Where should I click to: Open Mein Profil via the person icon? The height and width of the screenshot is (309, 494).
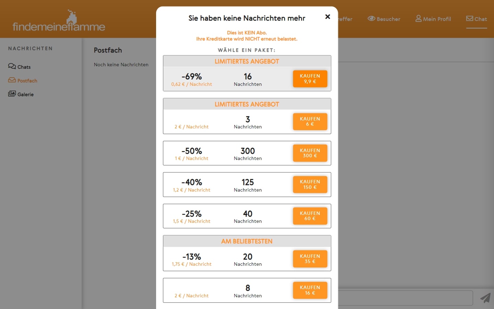(x=418, y=19)
